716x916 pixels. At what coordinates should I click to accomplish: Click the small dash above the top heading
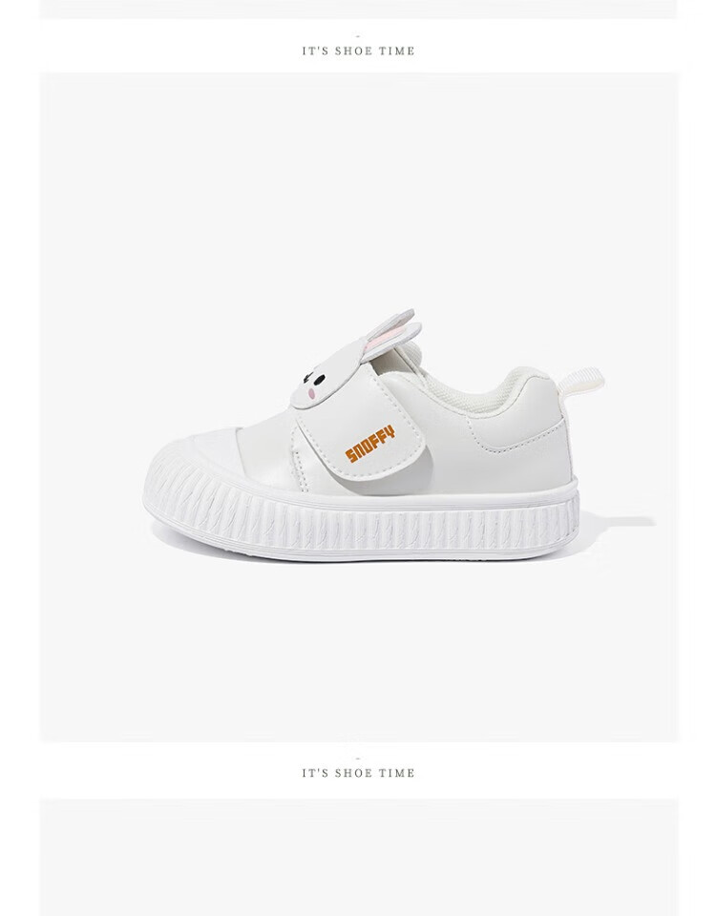click(358, 36)
